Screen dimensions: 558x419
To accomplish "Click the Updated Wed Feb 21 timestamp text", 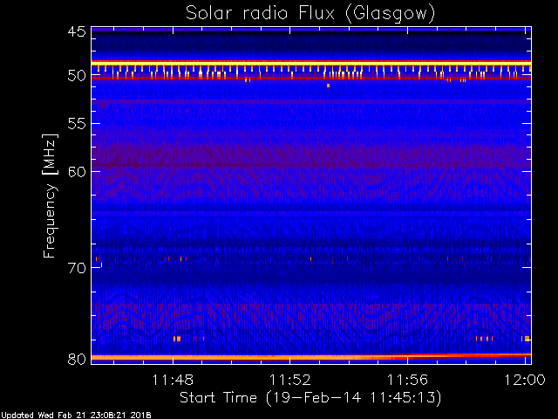I will coord(76,416).
